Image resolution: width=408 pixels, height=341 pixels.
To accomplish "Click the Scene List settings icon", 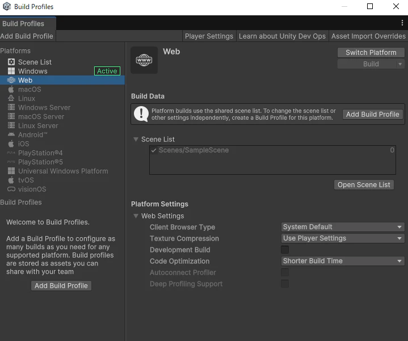I will click(11, 62).
